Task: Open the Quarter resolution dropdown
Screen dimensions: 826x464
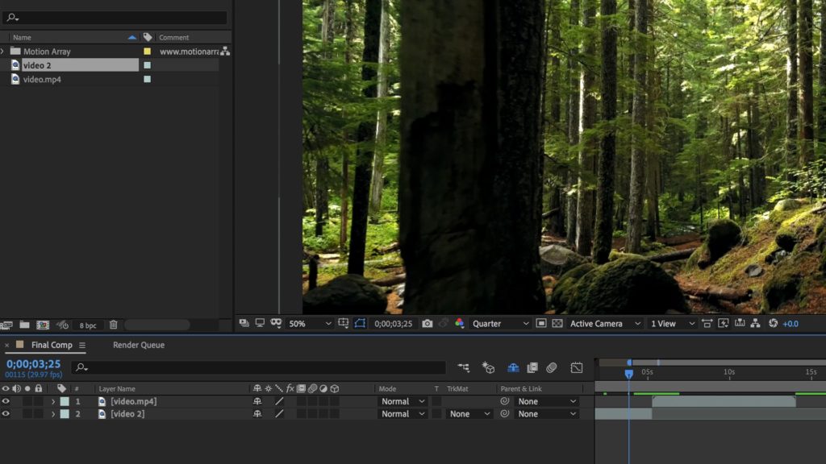Action: coord(500,324)
